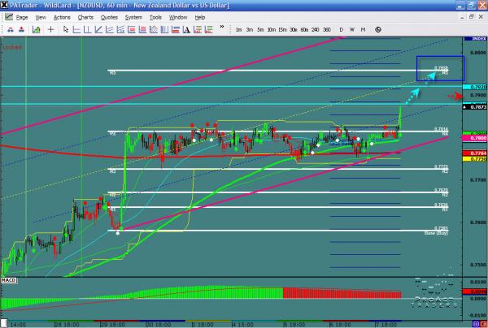Screen dimensions: 488x328
Task: Select the Weekly (W) timeframe button
Action: click(x=351, y=30)
